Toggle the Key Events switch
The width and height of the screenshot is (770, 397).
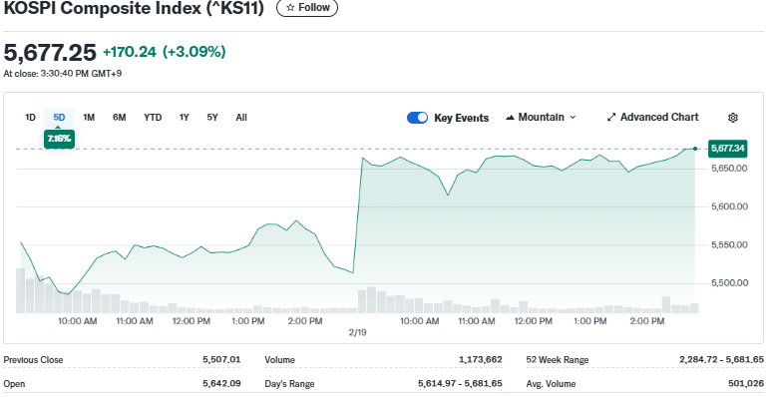[x=417, y=118]
